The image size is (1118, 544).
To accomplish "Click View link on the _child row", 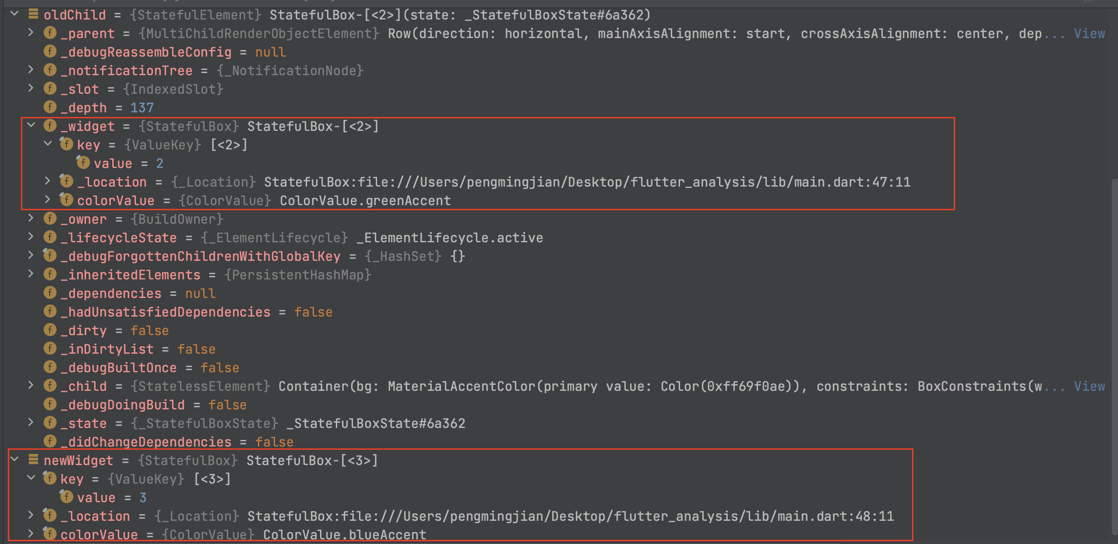I will 1089,386.
